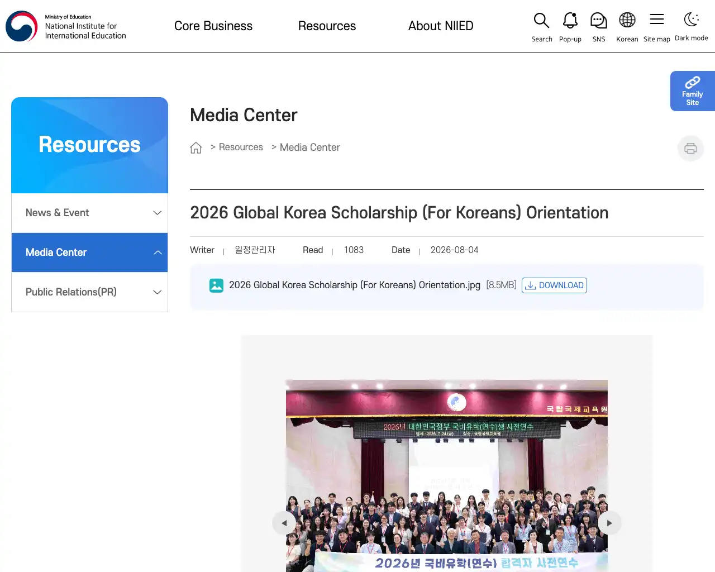715x572 pixels.
Task: Click the Media Center page heading
Action: [x=244, y=115]
